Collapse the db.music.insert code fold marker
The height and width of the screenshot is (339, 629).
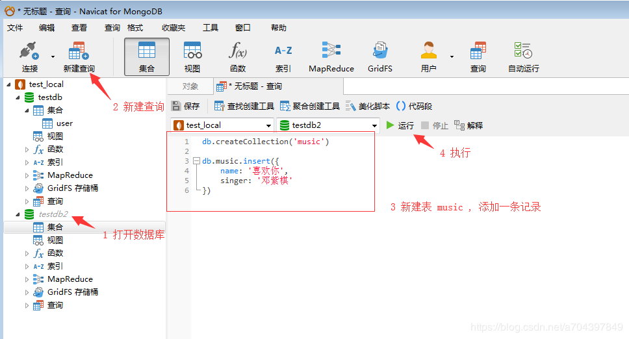tap(196, 161)
